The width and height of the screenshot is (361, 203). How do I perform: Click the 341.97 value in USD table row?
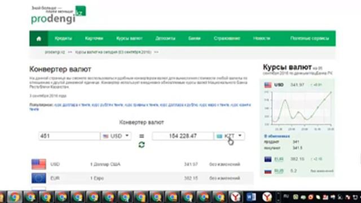click(191, 164)
